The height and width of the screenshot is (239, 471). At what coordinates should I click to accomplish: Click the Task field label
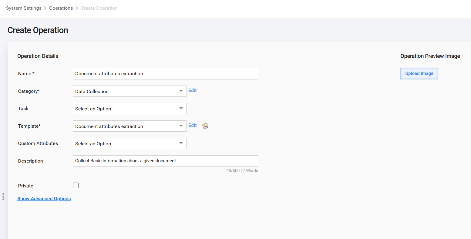pyautogui.click(x=23, y=109)
